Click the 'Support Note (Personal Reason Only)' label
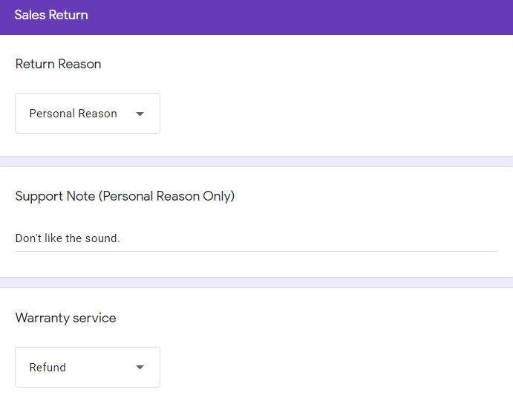Screen dimensions: 513x404 [x=125, y=196]
